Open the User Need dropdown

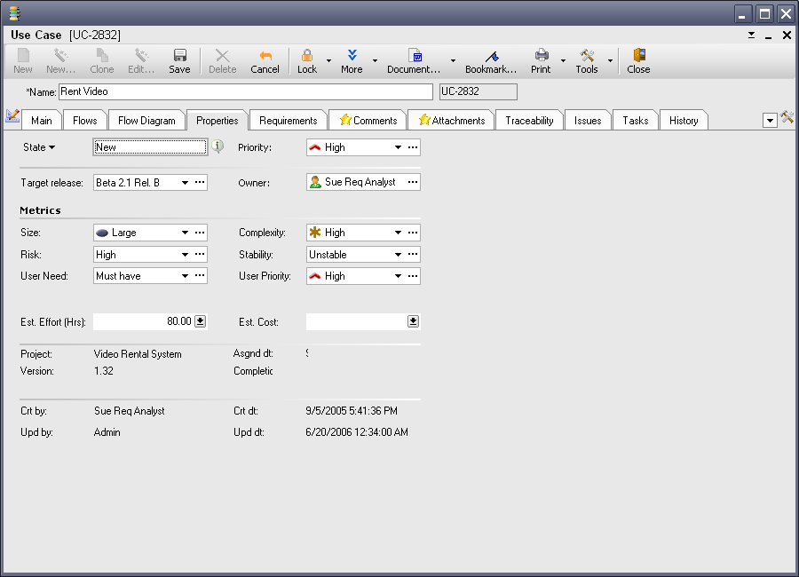click(185, 276)
